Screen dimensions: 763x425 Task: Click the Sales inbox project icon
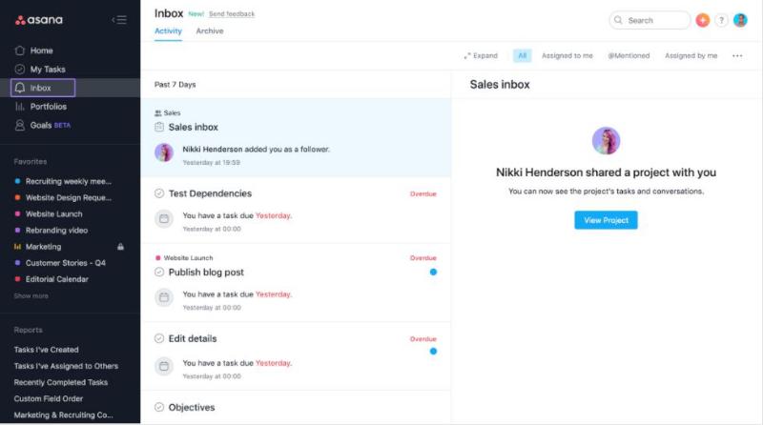(159, 127)
